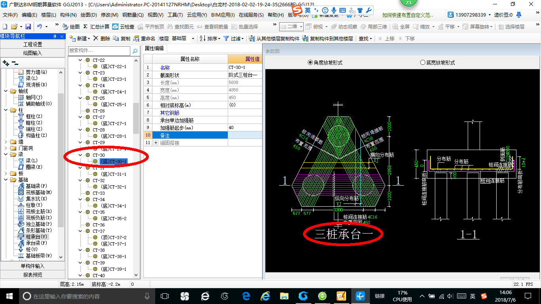Click the 重命名 rename button
Image resolution: width=541 pixels, height=304 pixels.
coord(145,38)
